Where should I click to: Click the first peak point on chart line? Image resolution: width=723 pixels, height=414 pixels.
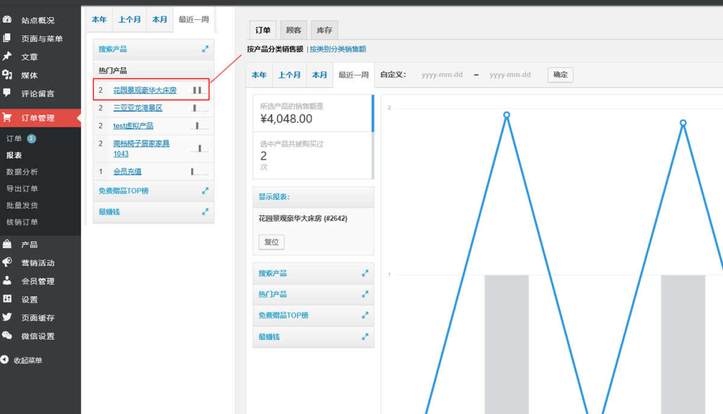click(x=507, y=115)
